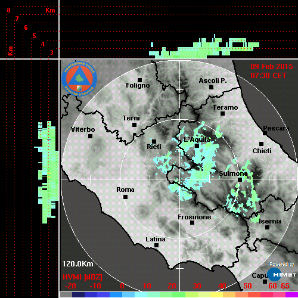Click the Rieti city marker square
298x298 pixels.
point(154,141)
